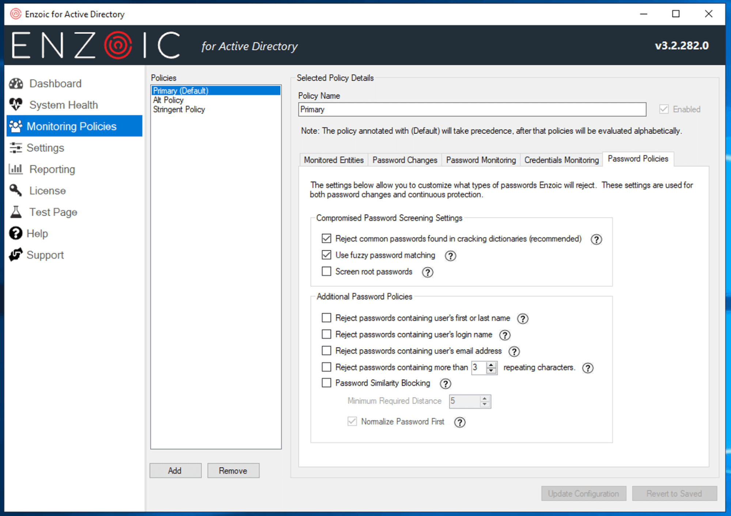Switch to Monitored Entities tab

pos(334,160)
